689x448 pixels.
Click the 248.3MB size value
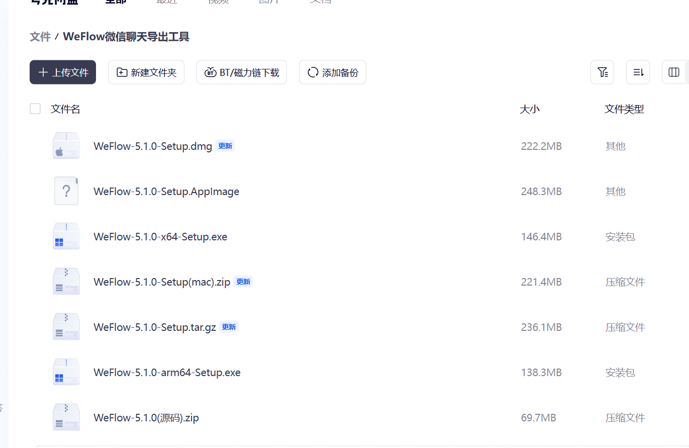(x=541, y=192)
